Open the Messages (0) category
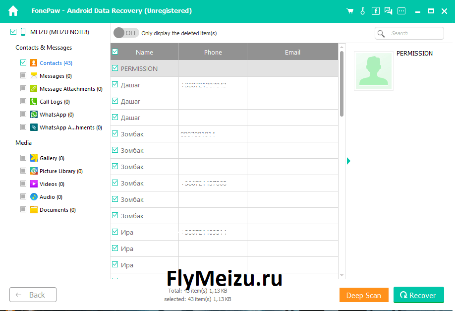Viewport: 455px width, 311px height. [56, 76]
